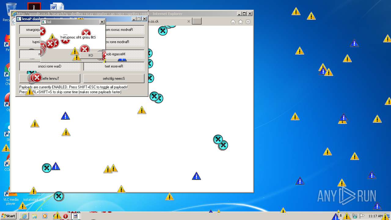The image size is (391, 220).
Task: Close the Internet Explorer window
Action: [x=250, y=13]
